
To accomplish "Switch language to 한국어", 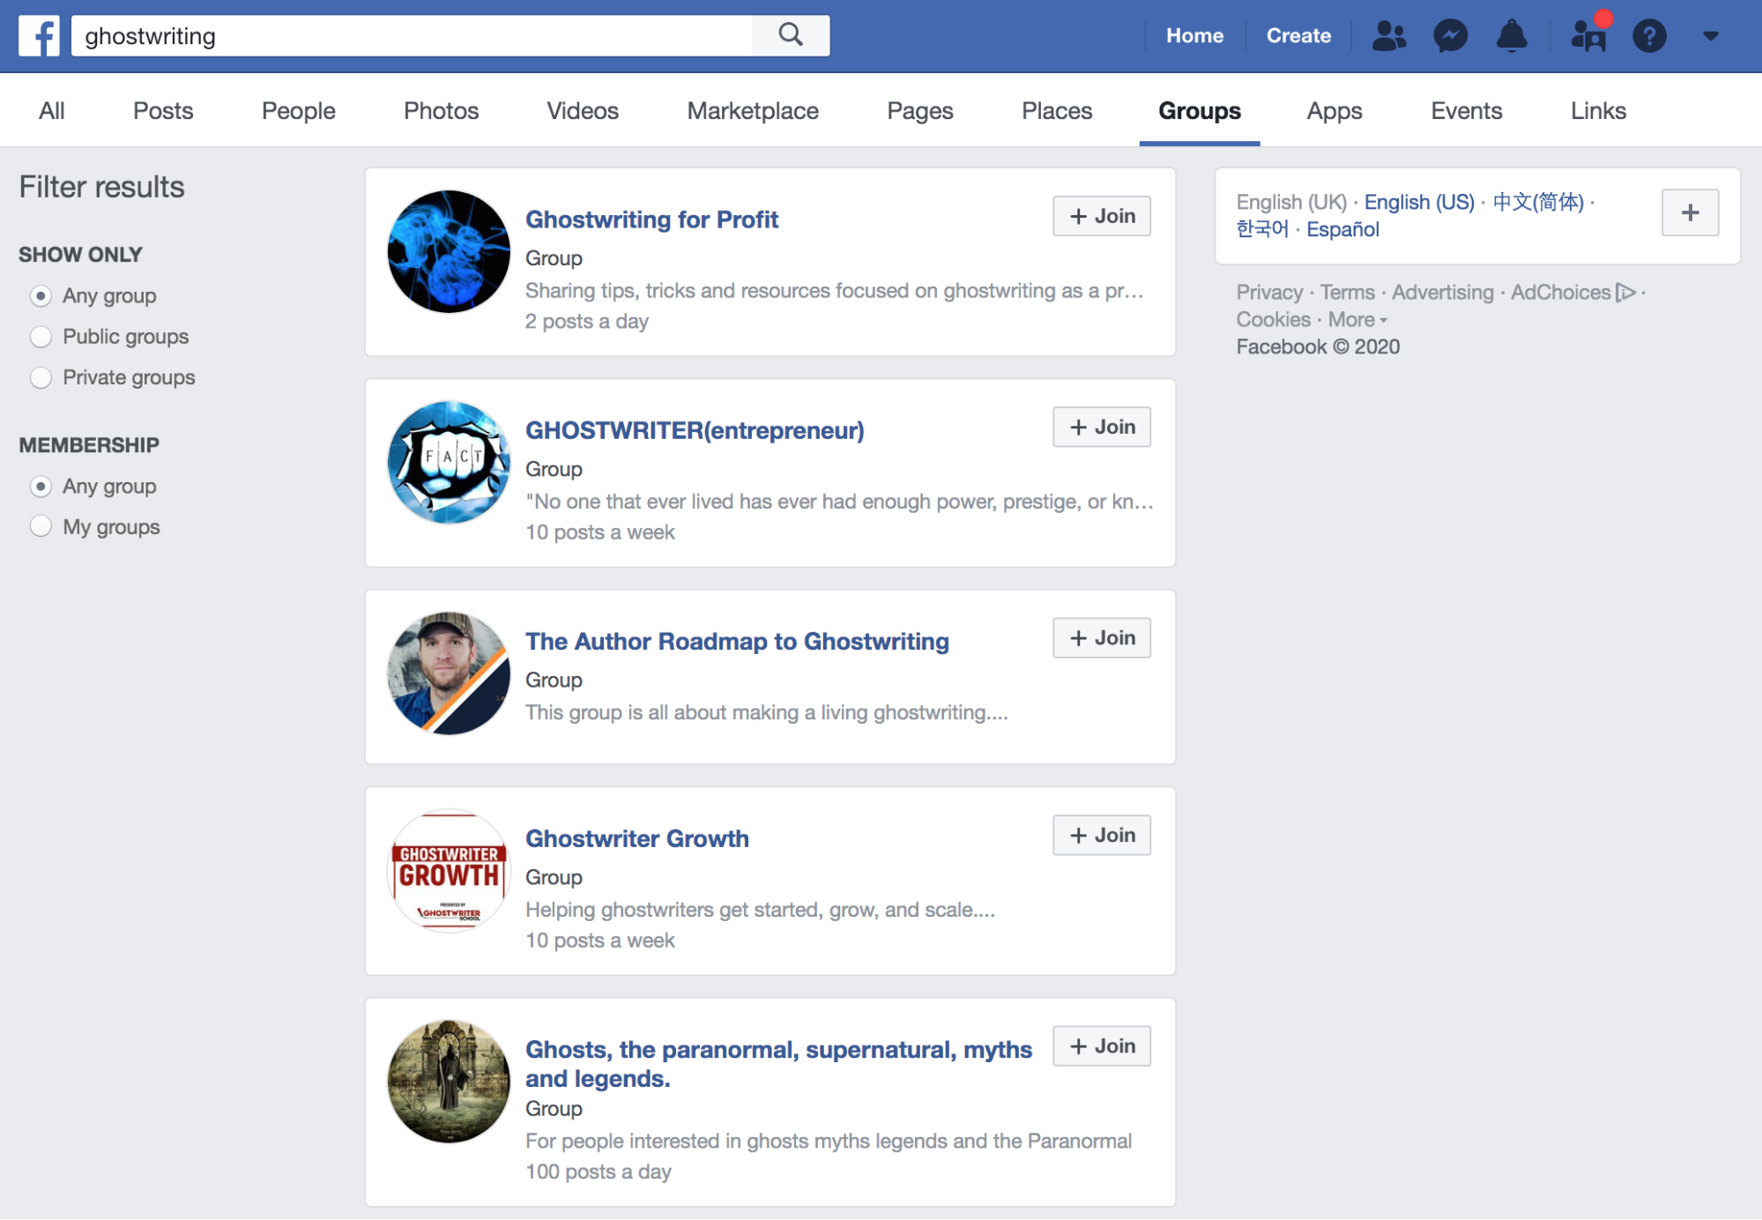I will 1262,229.
